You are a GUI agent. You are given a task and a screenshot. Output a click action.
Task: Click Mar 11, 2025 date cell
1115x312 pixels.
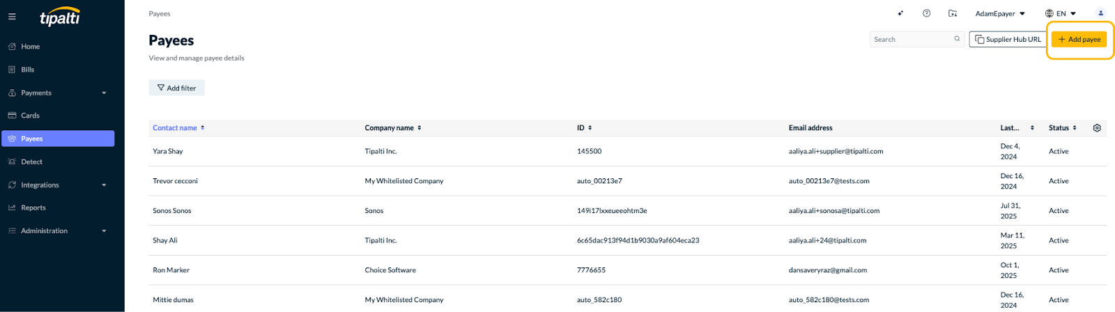point(1013,241)
